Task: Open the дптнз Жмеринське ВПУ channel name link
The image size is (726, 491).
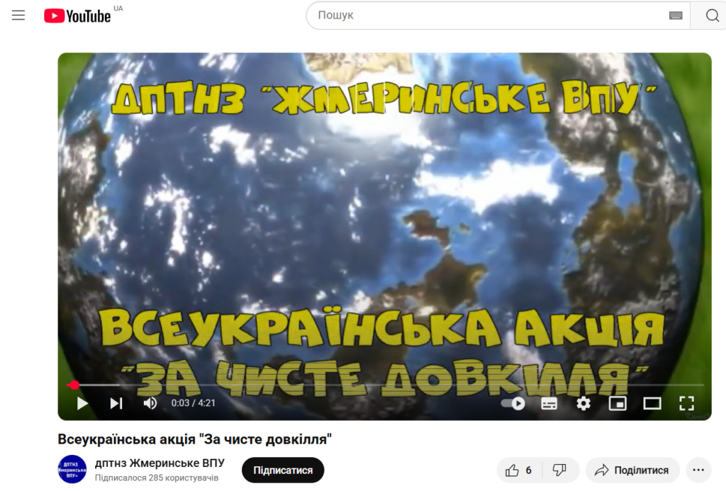Action: 160,463
